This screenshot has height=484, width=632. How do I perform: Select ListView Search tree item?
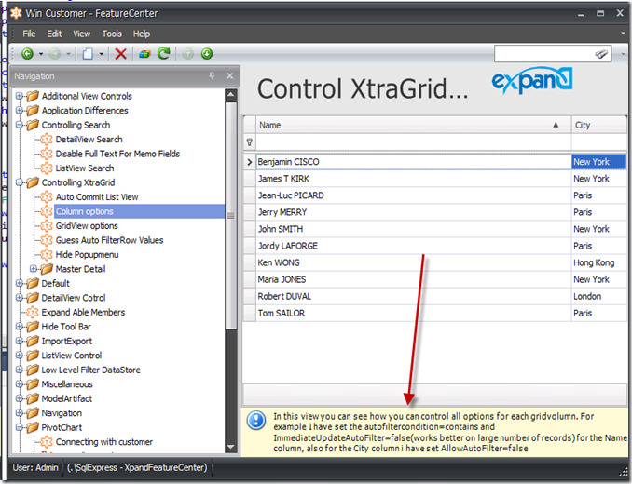click(x=85, y=168)
